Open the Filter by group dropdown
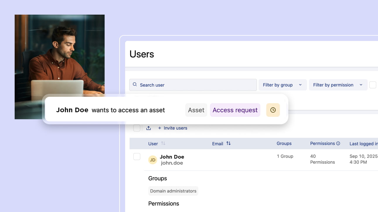The width and height of the screenshot is (378, 212). 282,85
